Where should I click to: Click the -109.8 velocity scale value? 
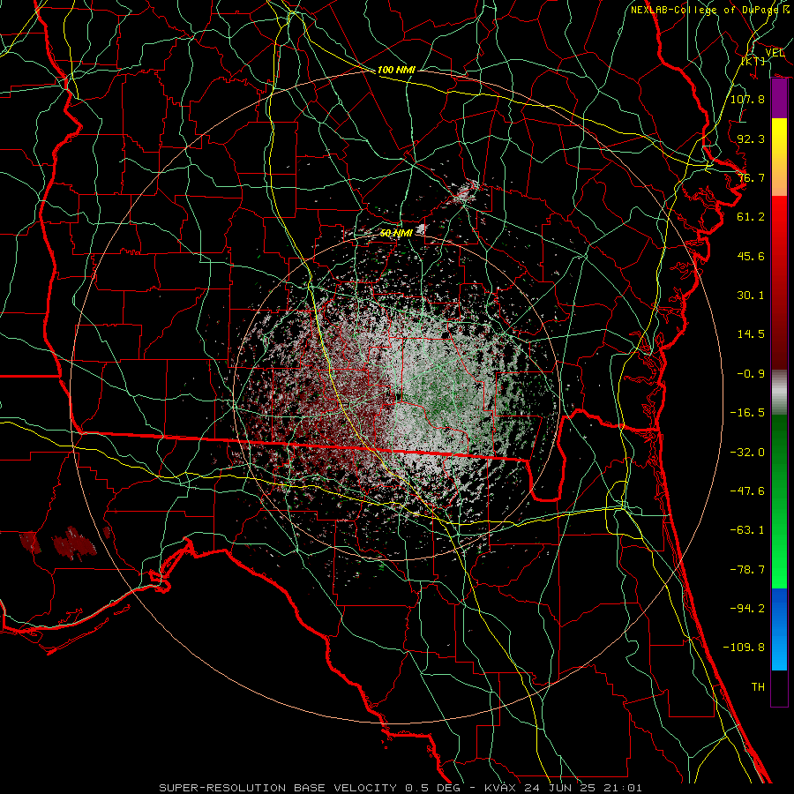744,648
